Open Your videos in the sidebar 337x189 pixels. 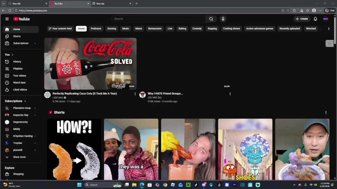coord(21,76)
